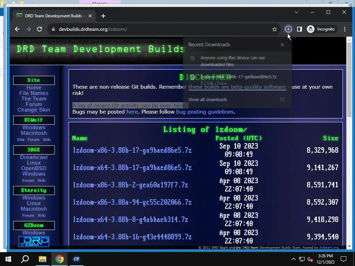Select the DRD Team Development Builds tab
The width and height of the screenshot is (355, 266).
coord(54,16)
